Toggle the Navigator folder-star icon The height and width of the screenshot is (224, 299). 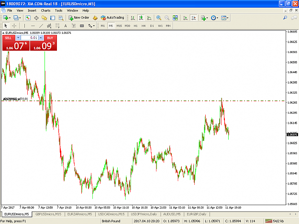[44, 18]
